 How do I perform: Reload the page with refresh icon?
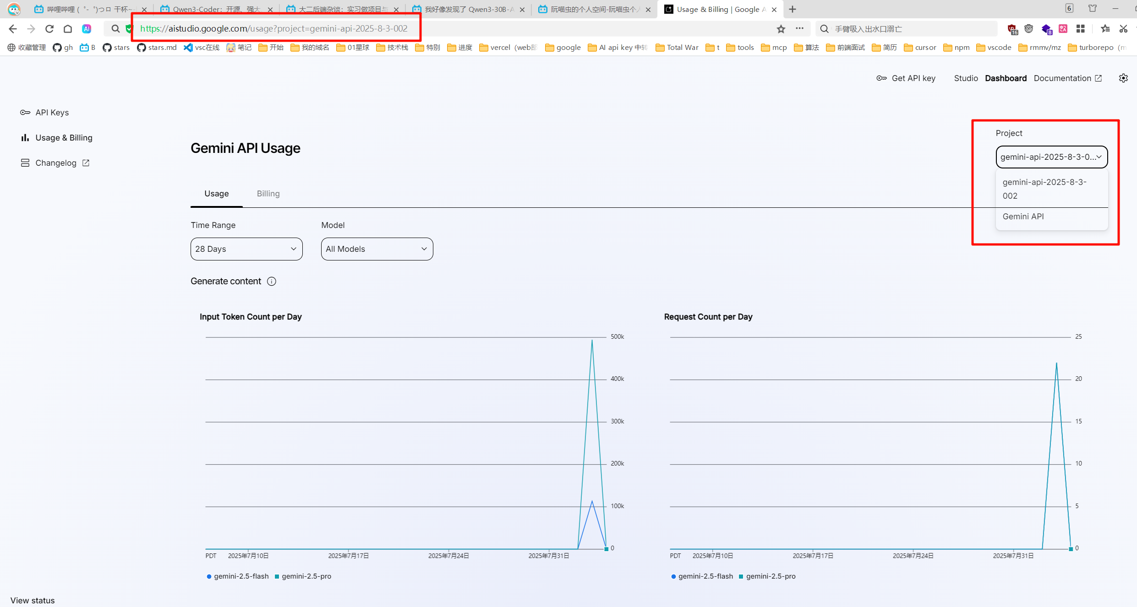(x=49, y=29)
